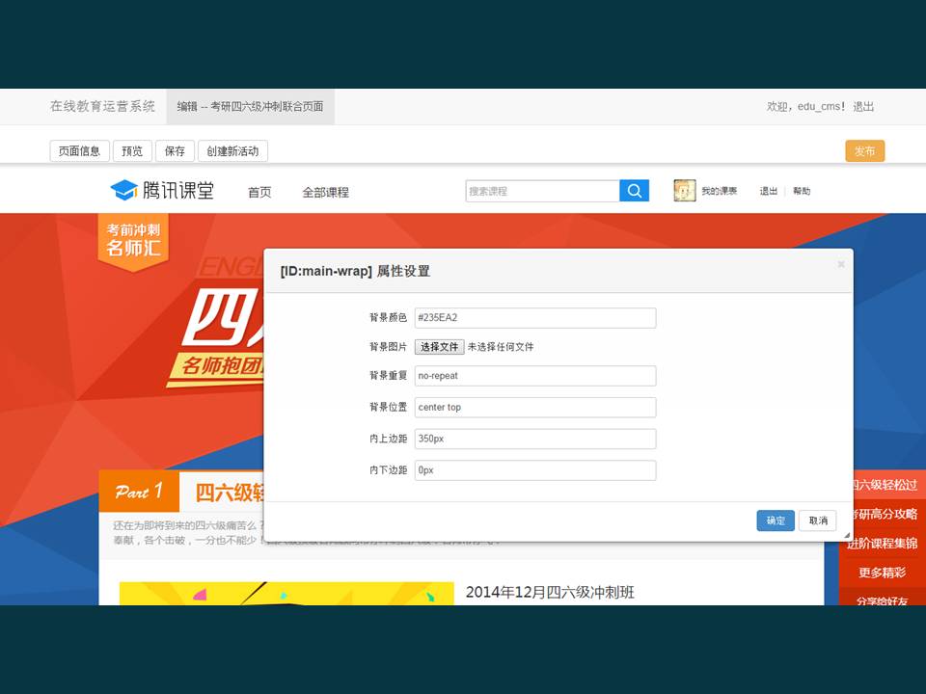Click the 背景颜色 field with #235EA2
926x694 pixels.
click(x=534, y=318)
